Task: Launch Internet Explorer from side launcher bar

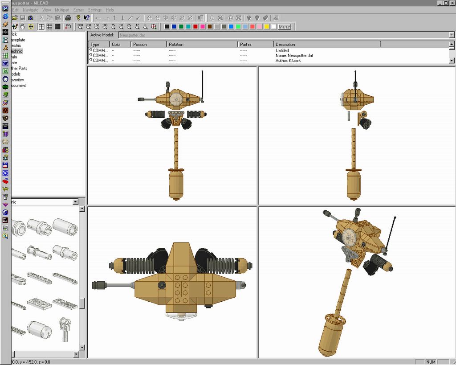Action: (5, 16)
